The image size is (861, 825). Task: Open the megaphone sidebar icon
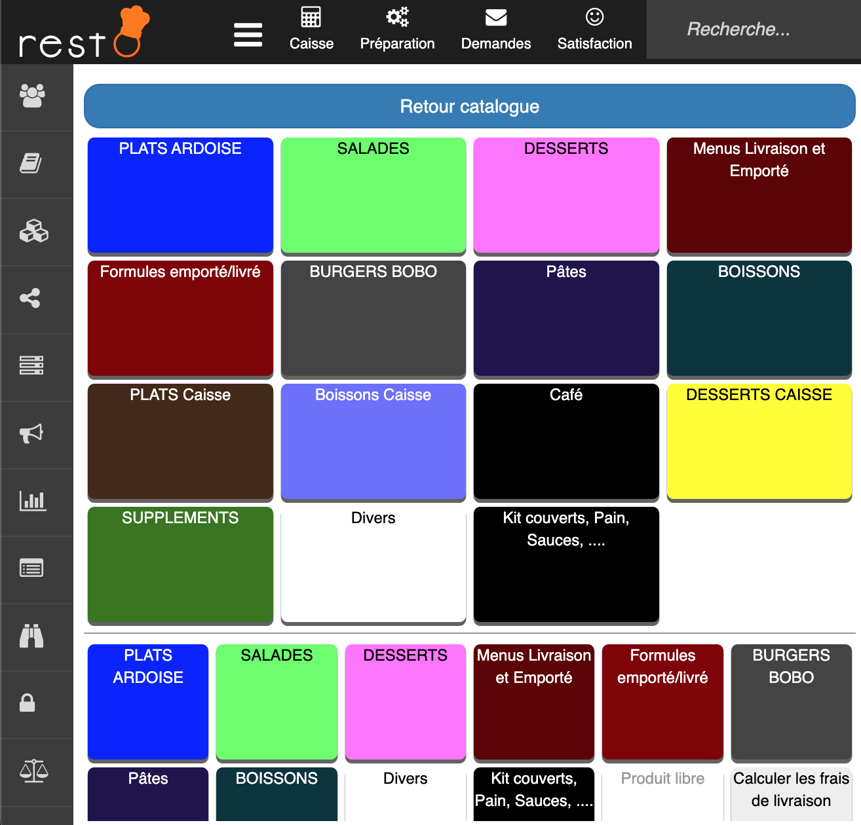coord(31,433)
